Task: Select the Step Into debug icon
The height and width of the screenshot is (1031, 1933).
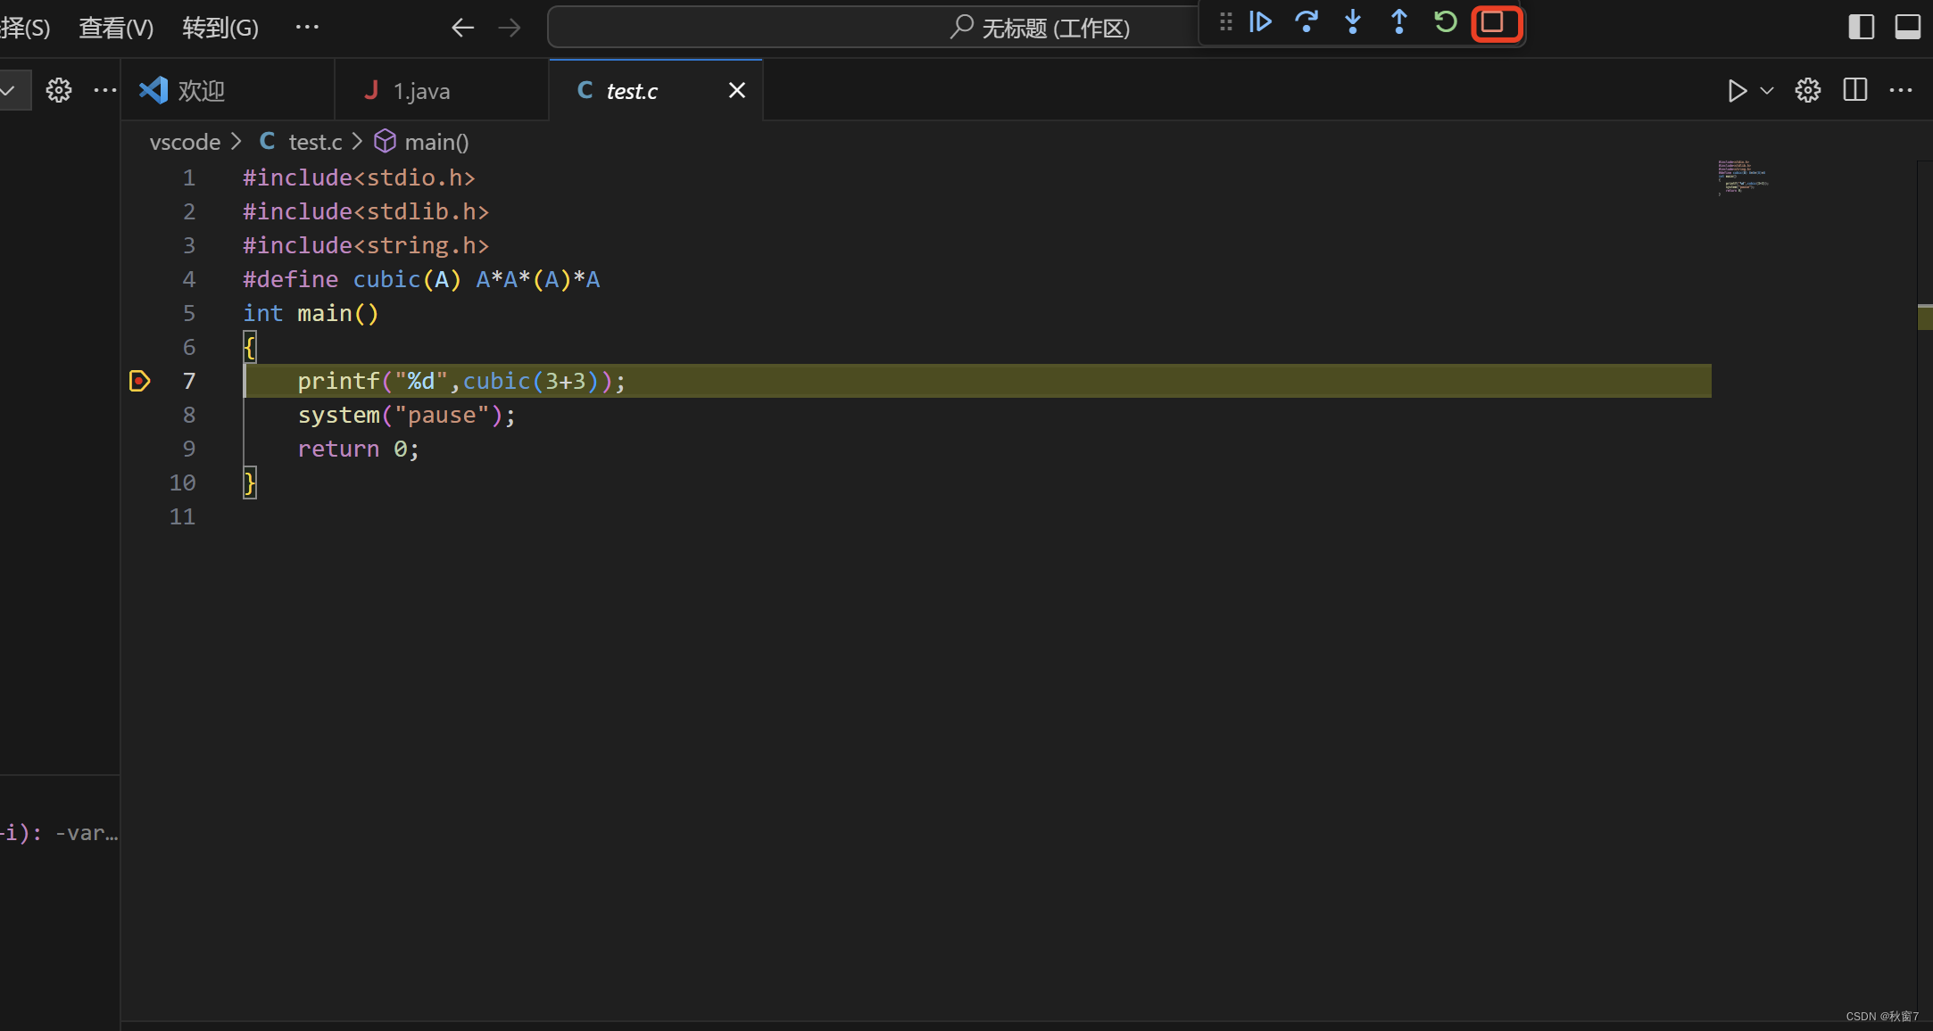Action: (x=1353, y=22)
